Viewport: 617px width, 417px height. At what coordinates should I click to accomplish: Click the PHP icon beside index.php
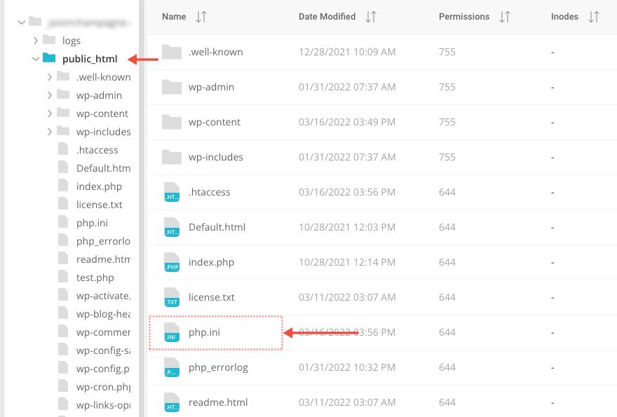click(172, 262)
